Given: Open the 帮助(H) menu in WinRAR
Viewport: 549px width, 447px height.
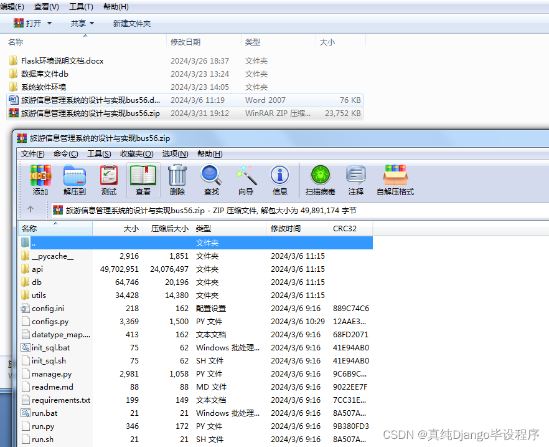Looking at the screenshot, I should 210,153.
